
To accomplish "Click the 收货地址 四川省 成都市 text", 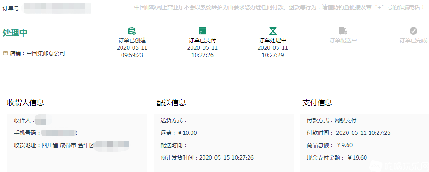I will coord(54,145).
